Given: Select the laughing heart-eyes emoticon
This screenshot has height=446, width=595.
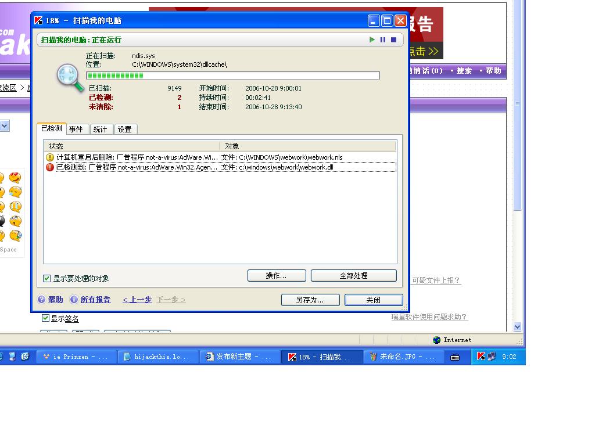Looking at the screenshot, I should click(15, 177).
